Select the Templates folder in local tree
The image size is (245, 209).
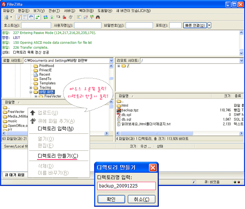(47, 83)
